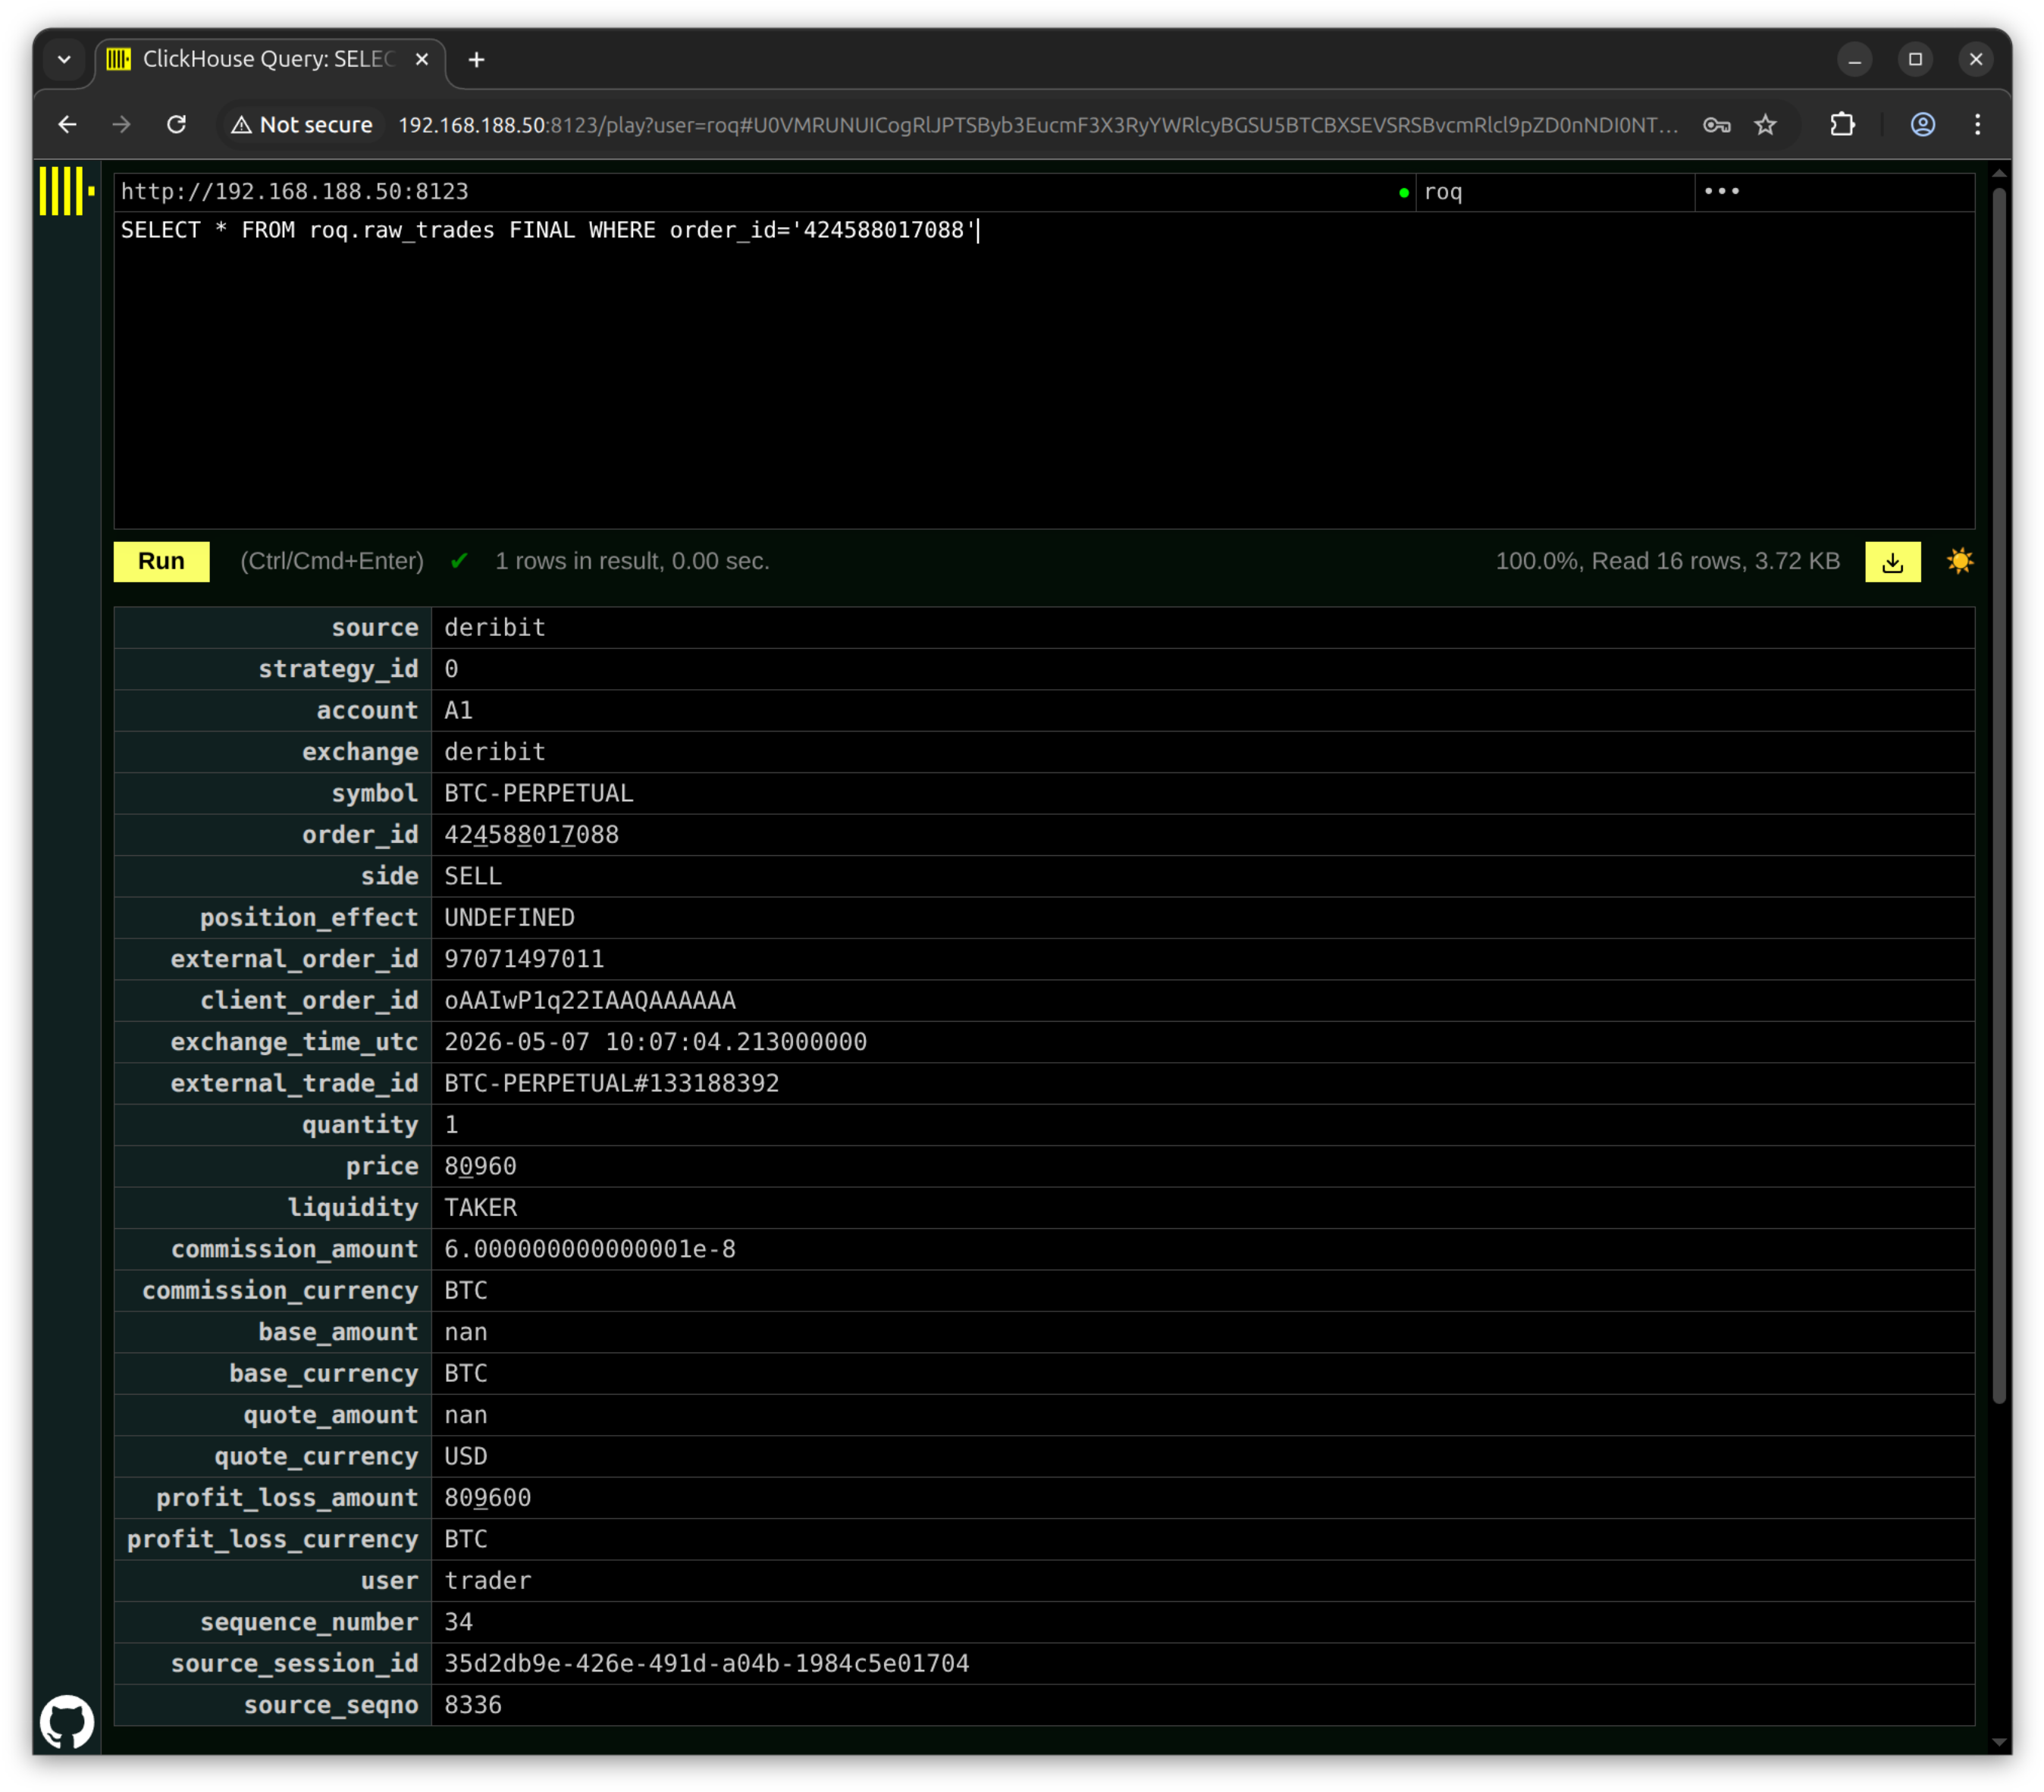
Task: Select the source_seqno value 8336
Action: coord(473,1706)
